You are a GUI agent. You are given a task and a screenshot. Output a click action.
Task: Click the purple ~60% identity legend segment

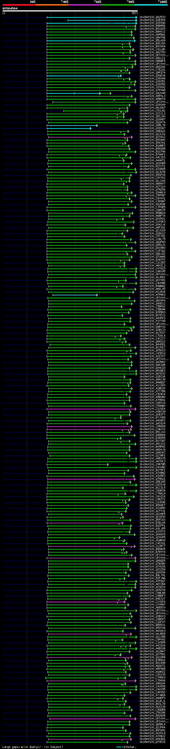point(85,5)
